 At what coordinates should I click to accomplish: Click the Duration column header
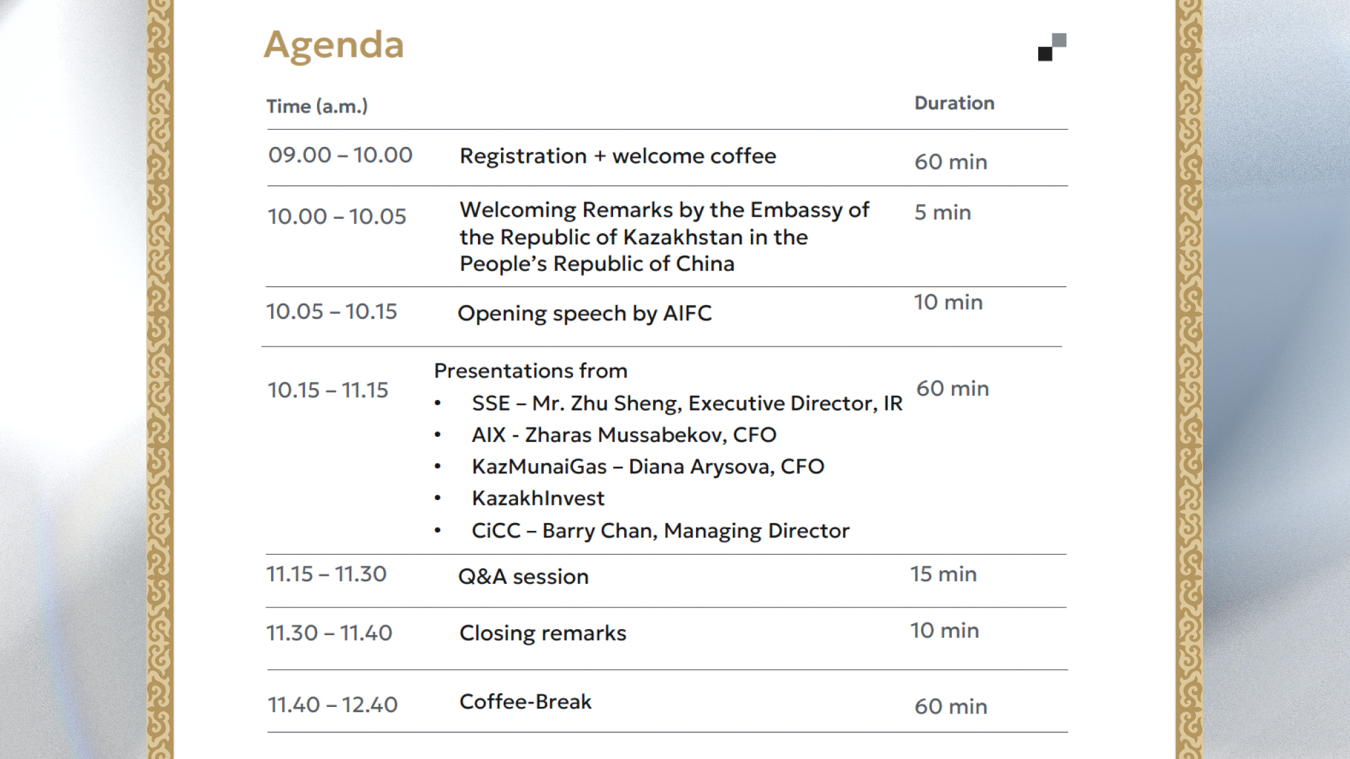pos(954,103)
